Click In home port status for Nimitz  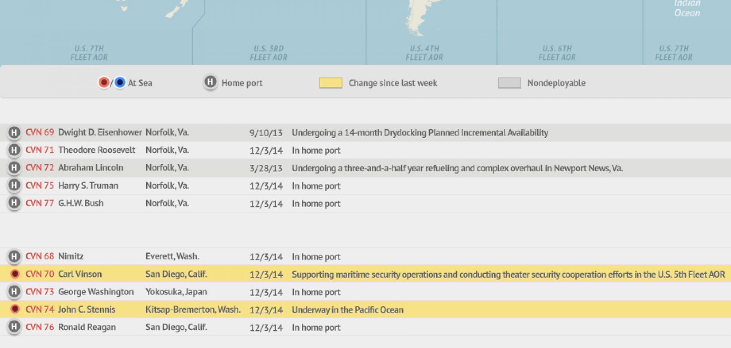coord(316,257)
